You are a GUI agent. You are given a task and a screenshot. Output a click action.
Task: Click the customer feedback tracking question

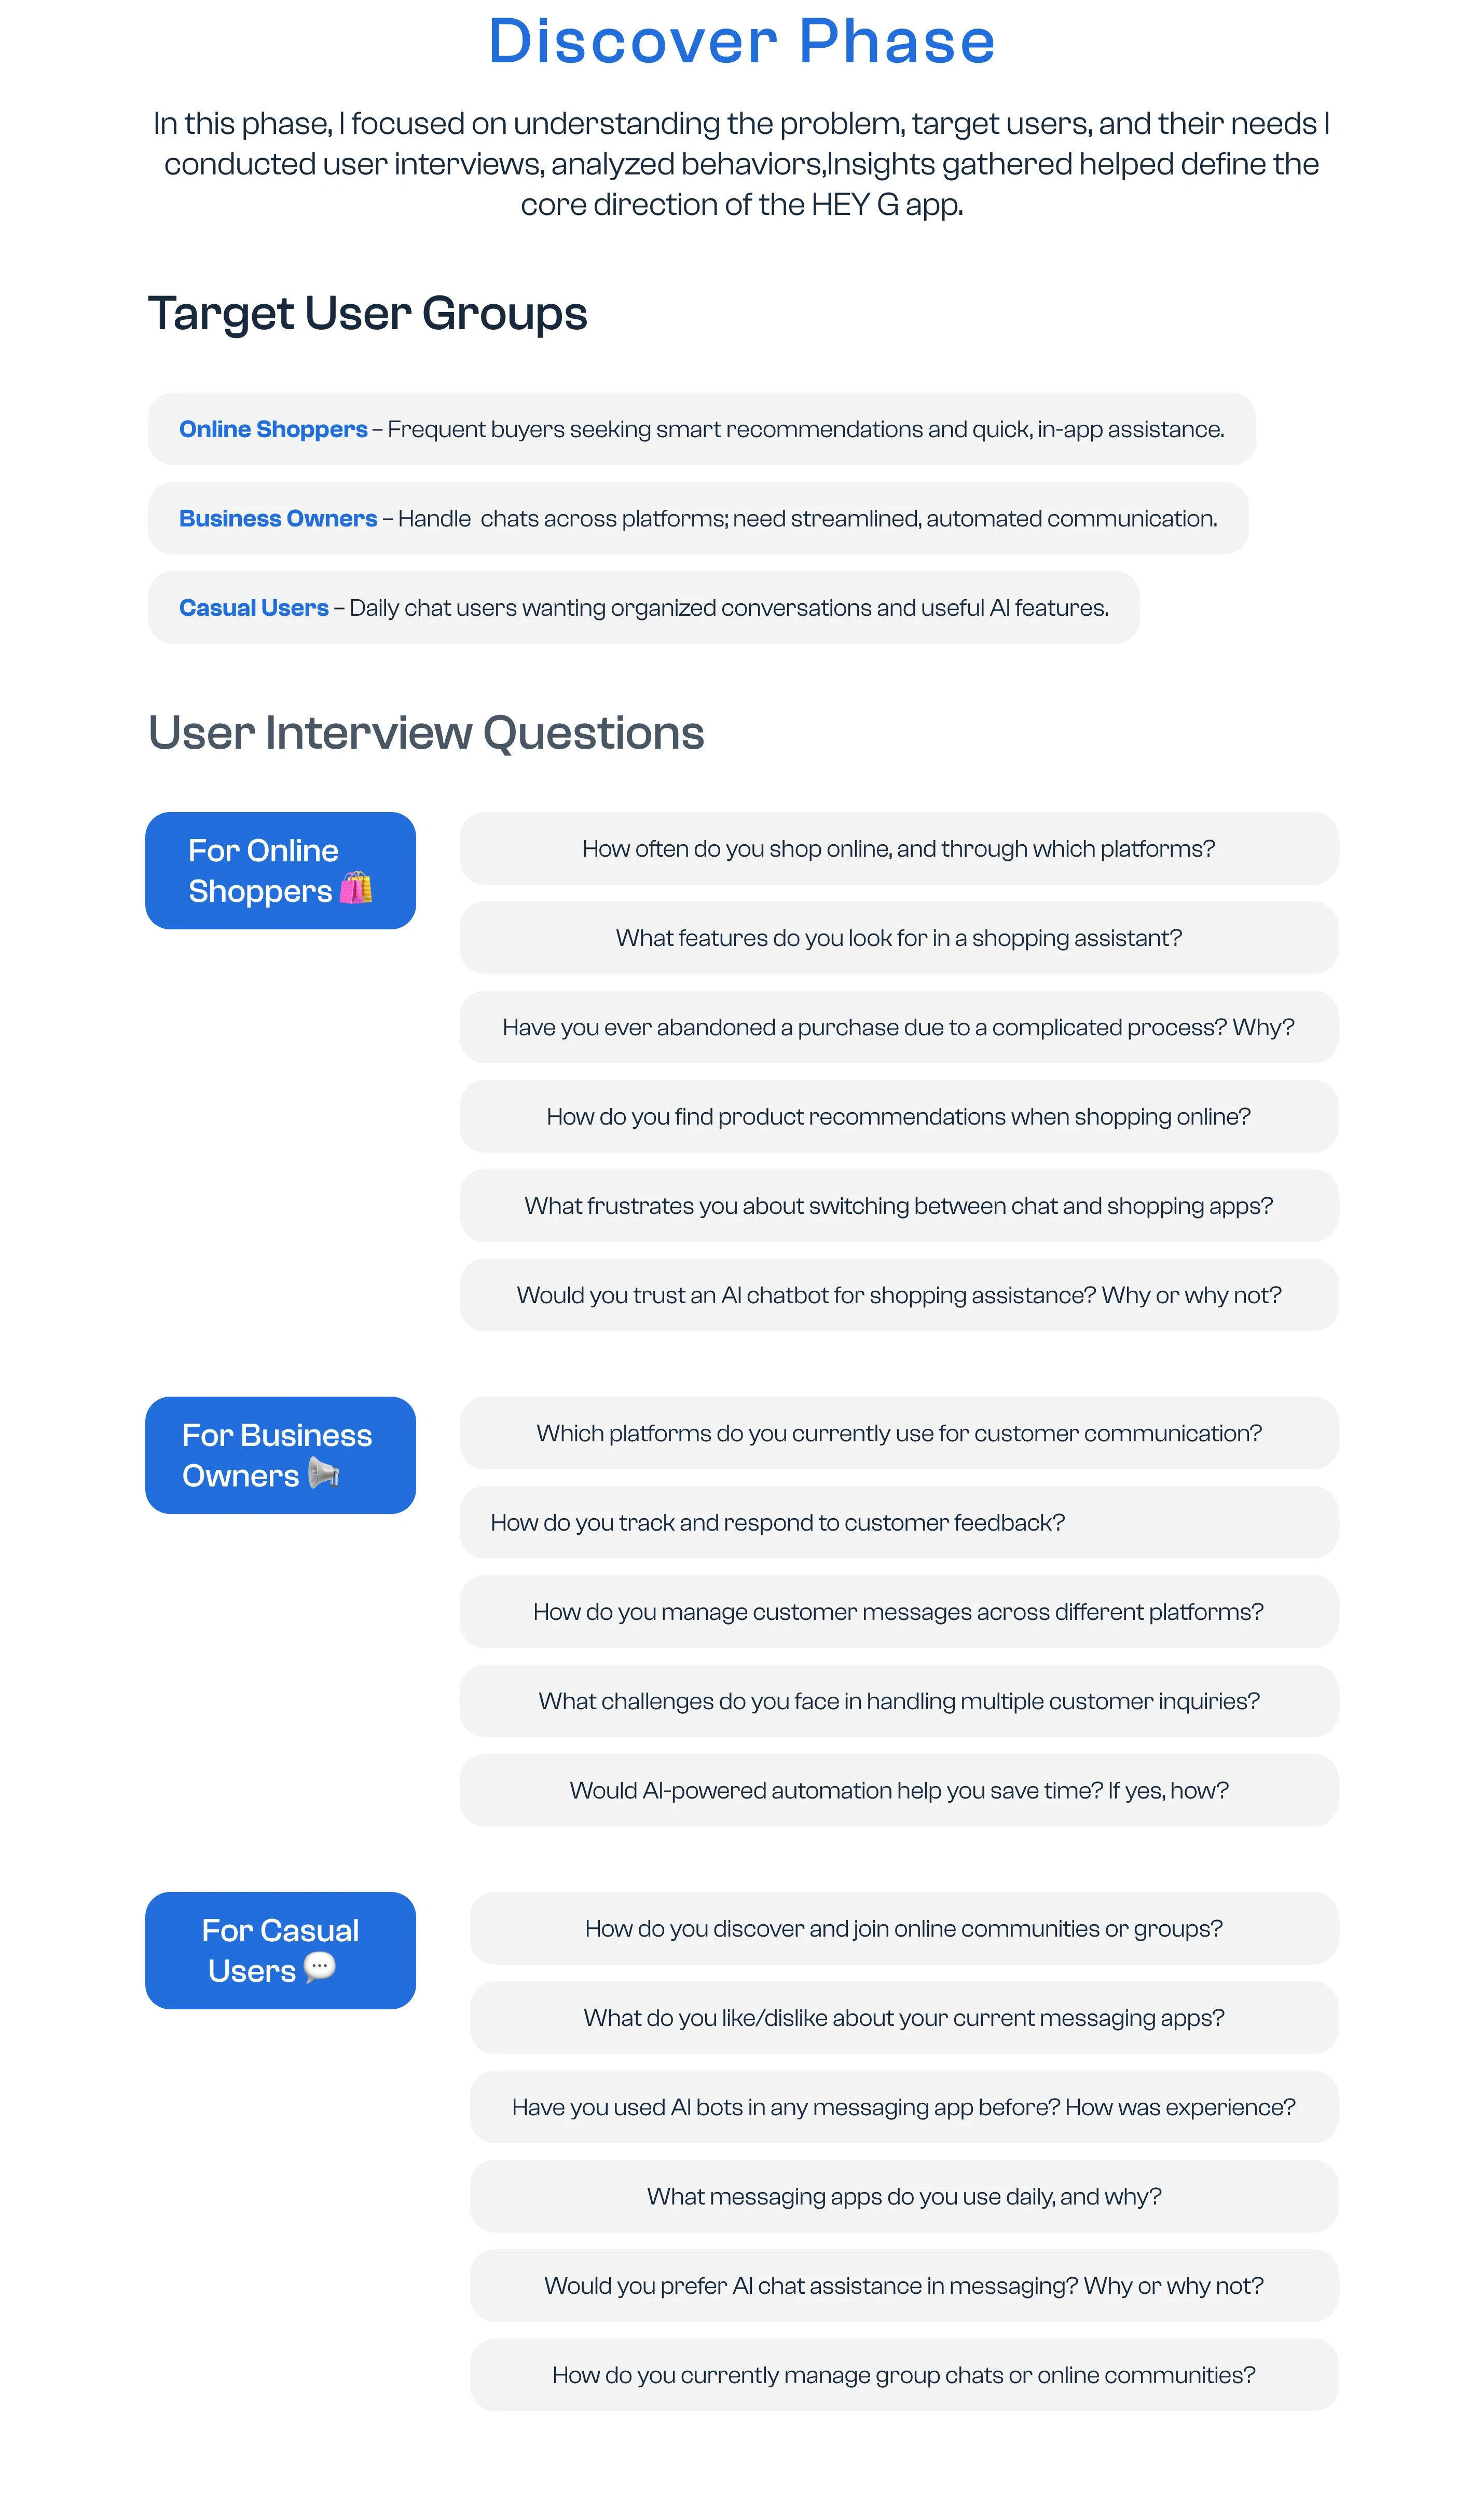pos(778,1523)
